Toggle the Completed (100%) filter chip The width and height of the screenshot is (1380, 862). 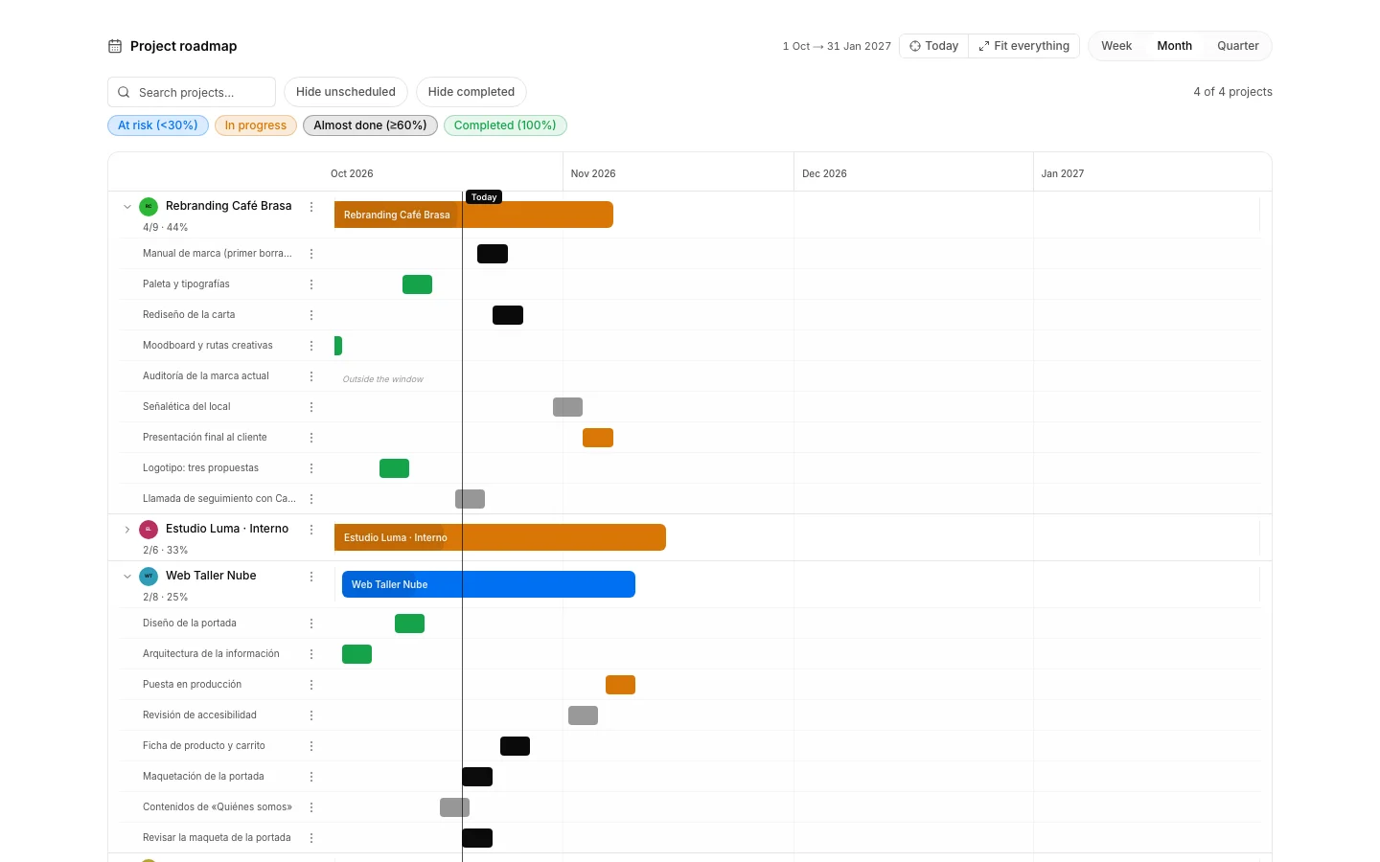point(505,125)
